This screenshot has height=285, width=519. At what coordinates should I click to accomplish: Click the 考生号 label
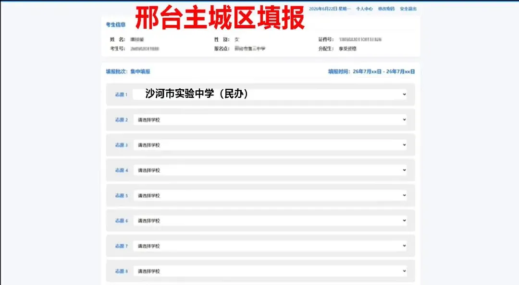(x=118, y=48)
